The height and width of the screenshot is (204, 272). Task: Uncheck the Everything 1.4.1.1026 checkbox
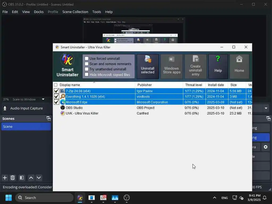point(56,96)
